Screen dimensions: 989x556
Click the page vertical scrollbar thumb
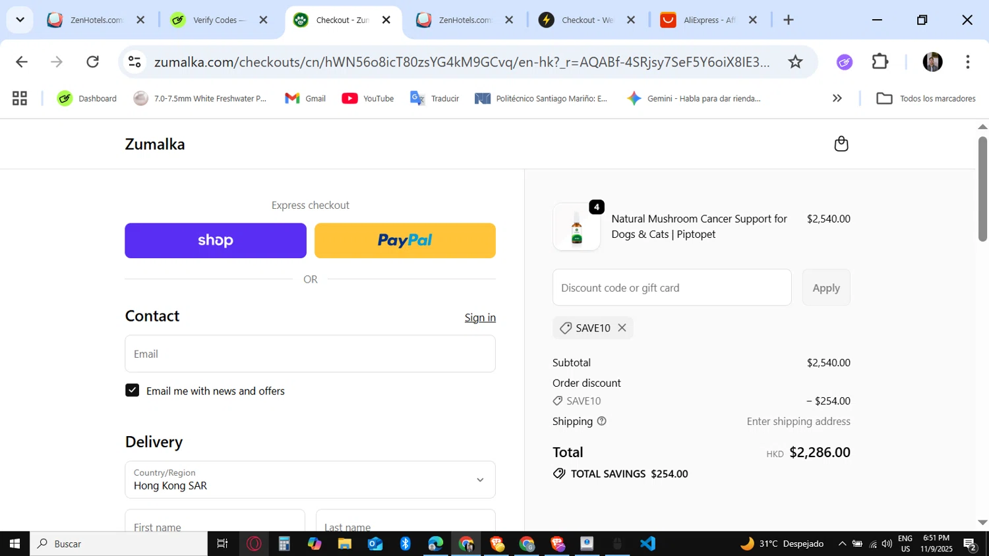[x=982, y=188]
